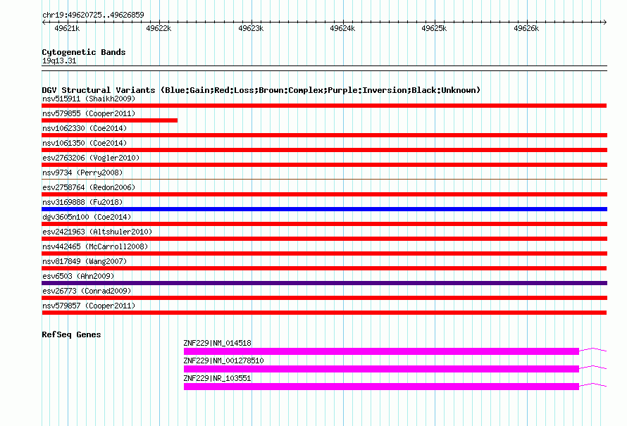Click the NM_014518 intron line at right
Image resolution: width=627 pixels, height=426 pixels.
pos(593,350)
